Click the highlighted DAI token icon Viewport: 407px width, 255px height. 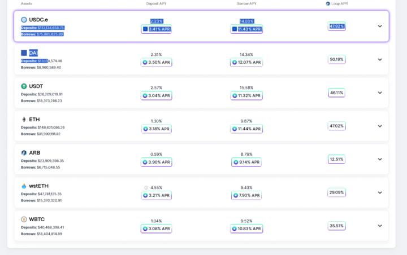click(24, 53)
